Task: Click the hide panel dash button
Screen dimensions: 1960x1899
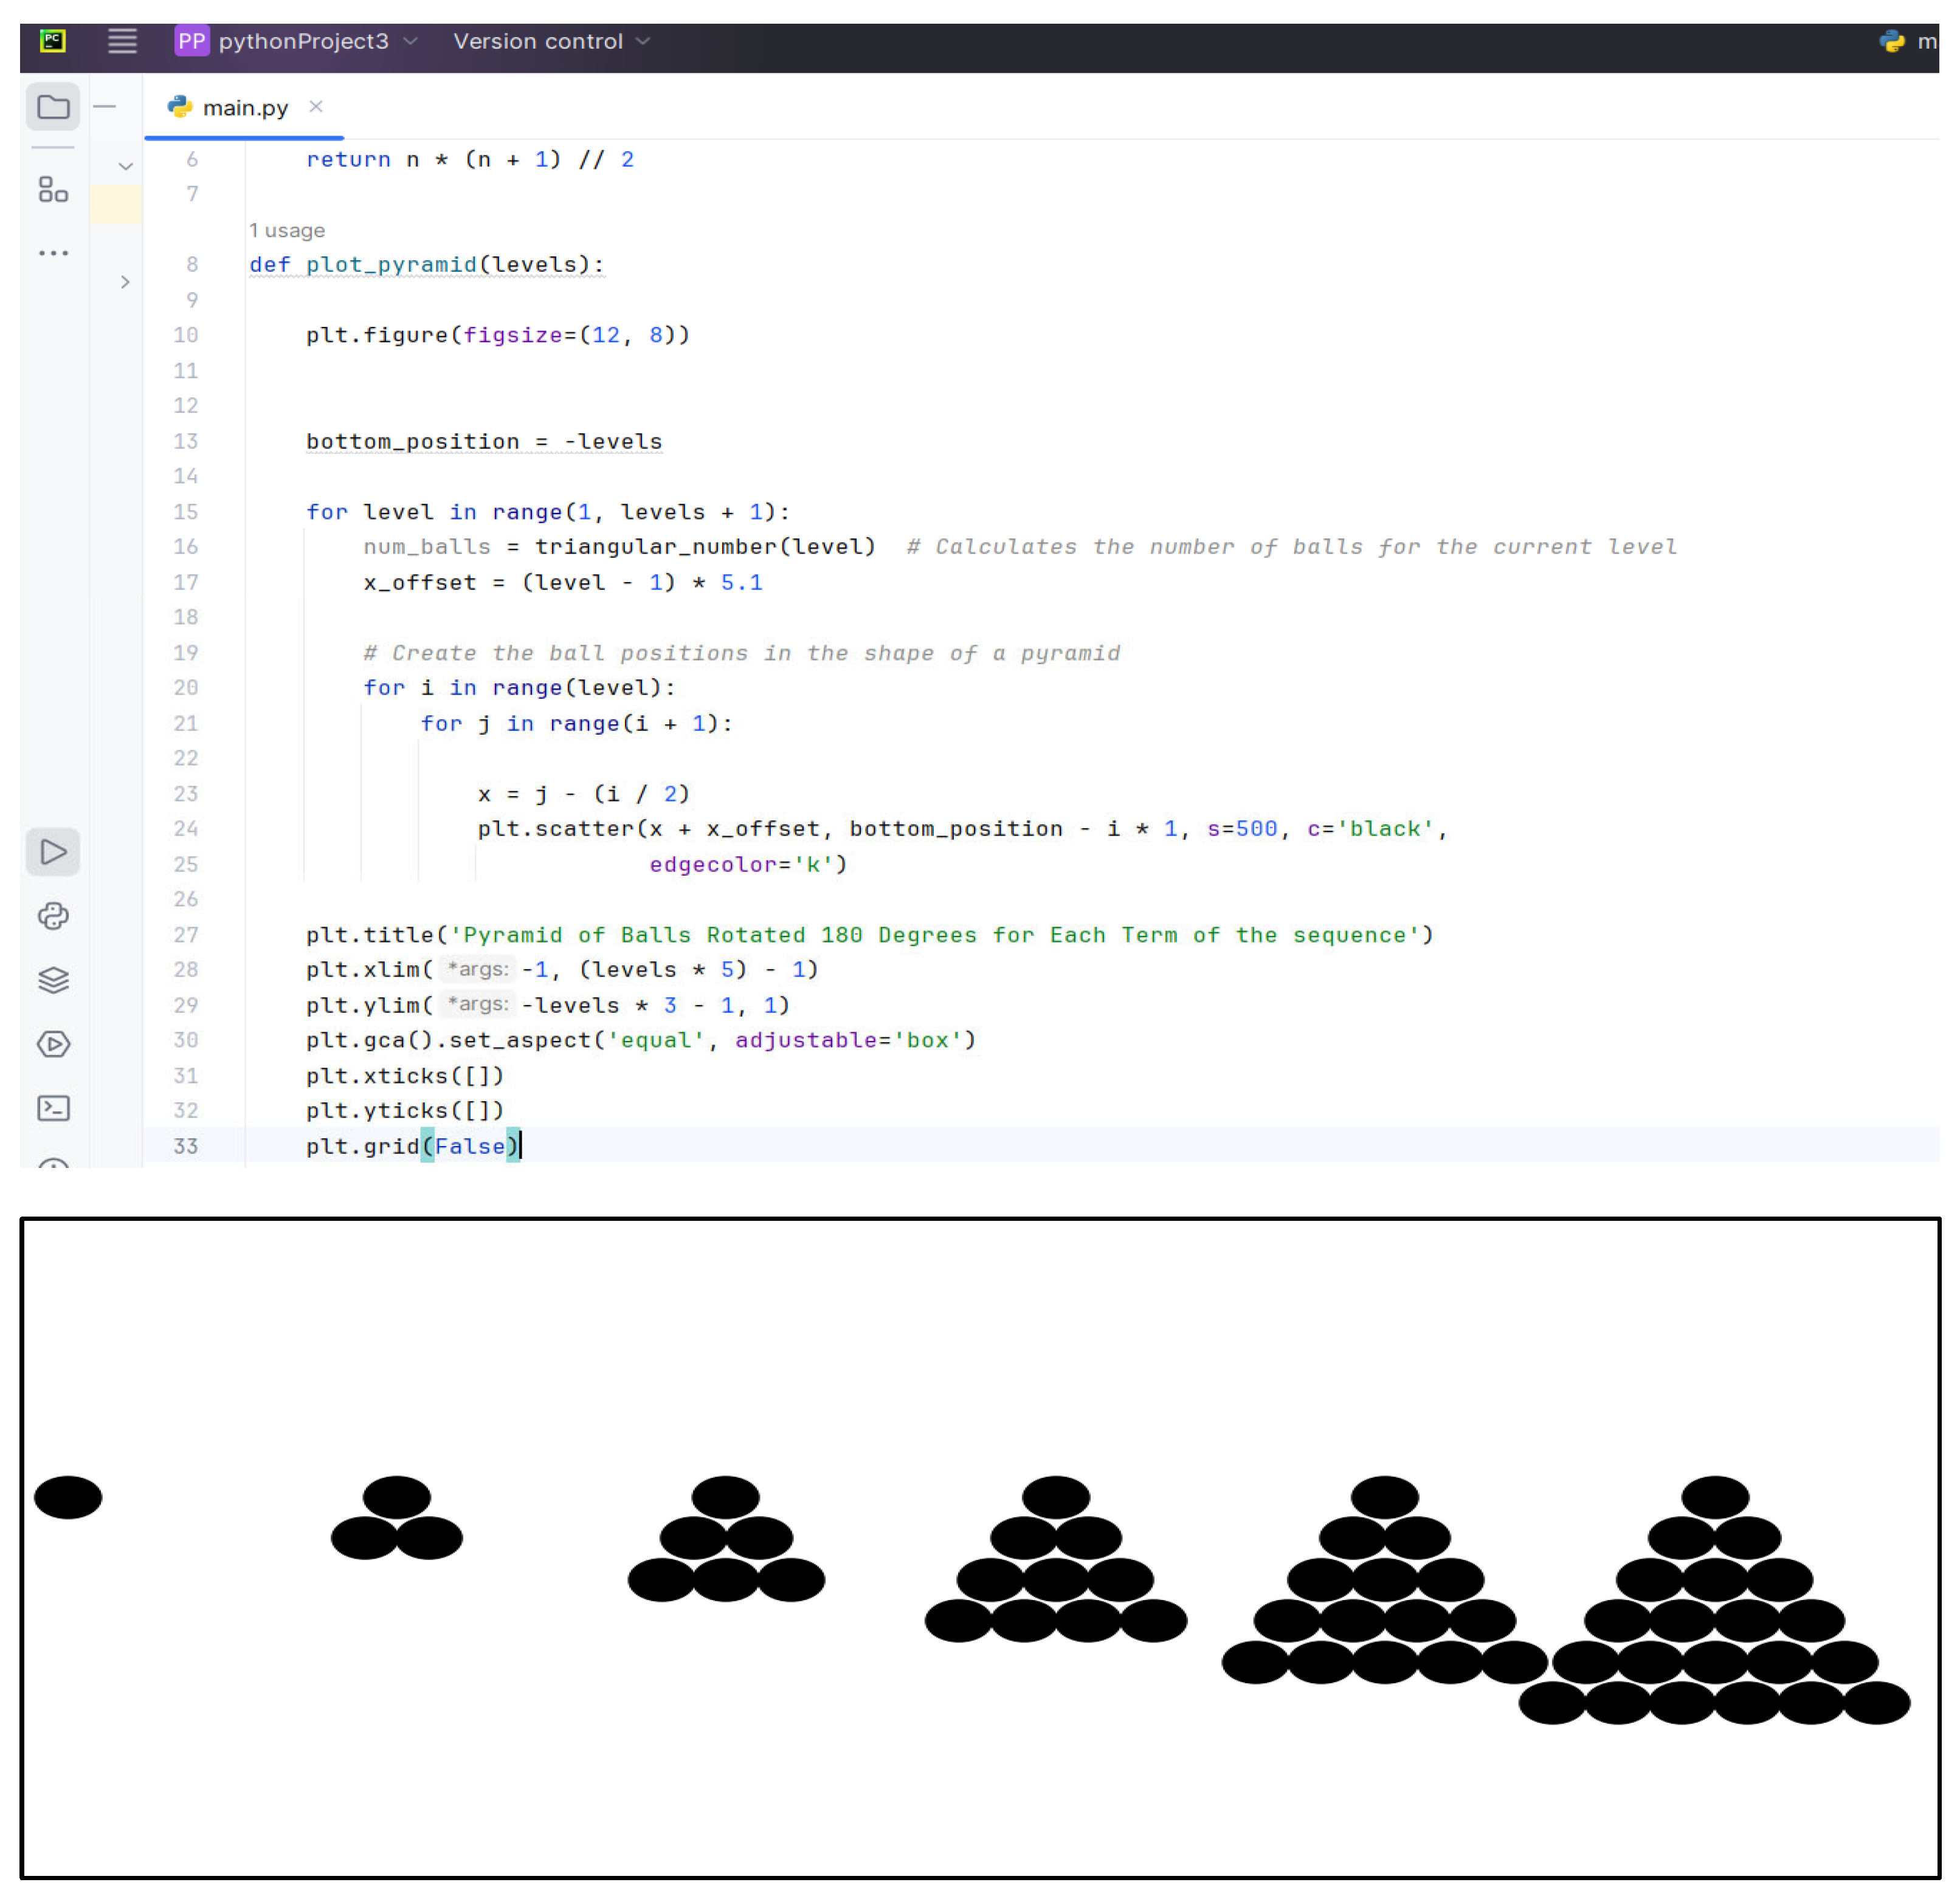Action: coord(105,106)
